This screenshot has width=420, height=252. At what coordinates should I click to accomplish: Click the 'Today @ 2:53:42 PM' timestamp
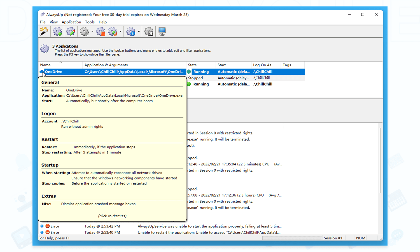(102, 226)
